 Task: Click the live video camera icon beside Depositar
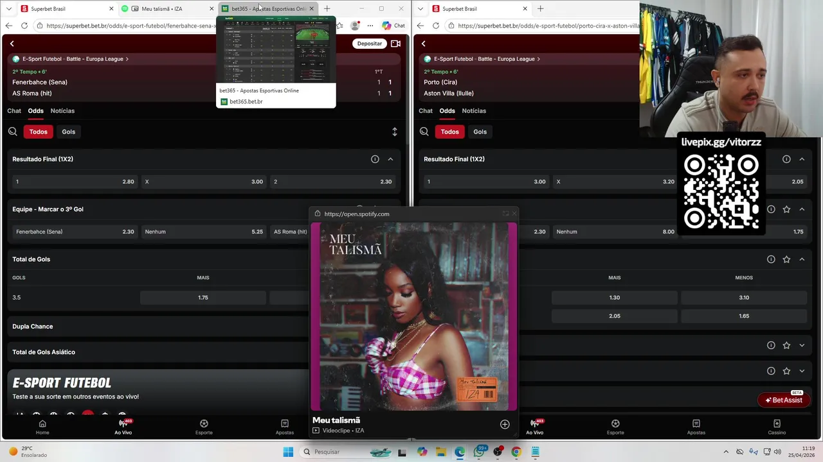395,44
